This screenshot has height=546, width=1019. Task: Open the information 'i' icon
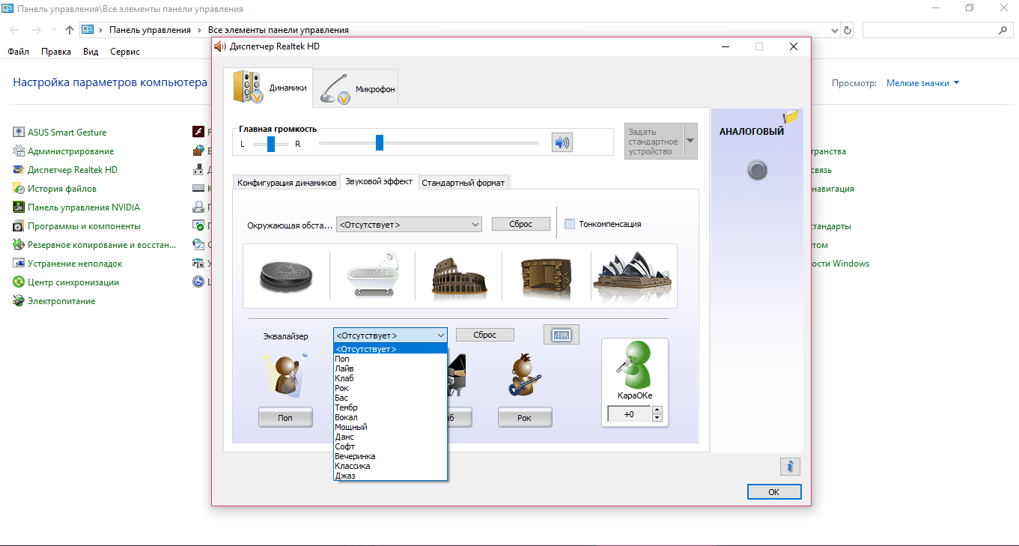click(x=790, y=467)
